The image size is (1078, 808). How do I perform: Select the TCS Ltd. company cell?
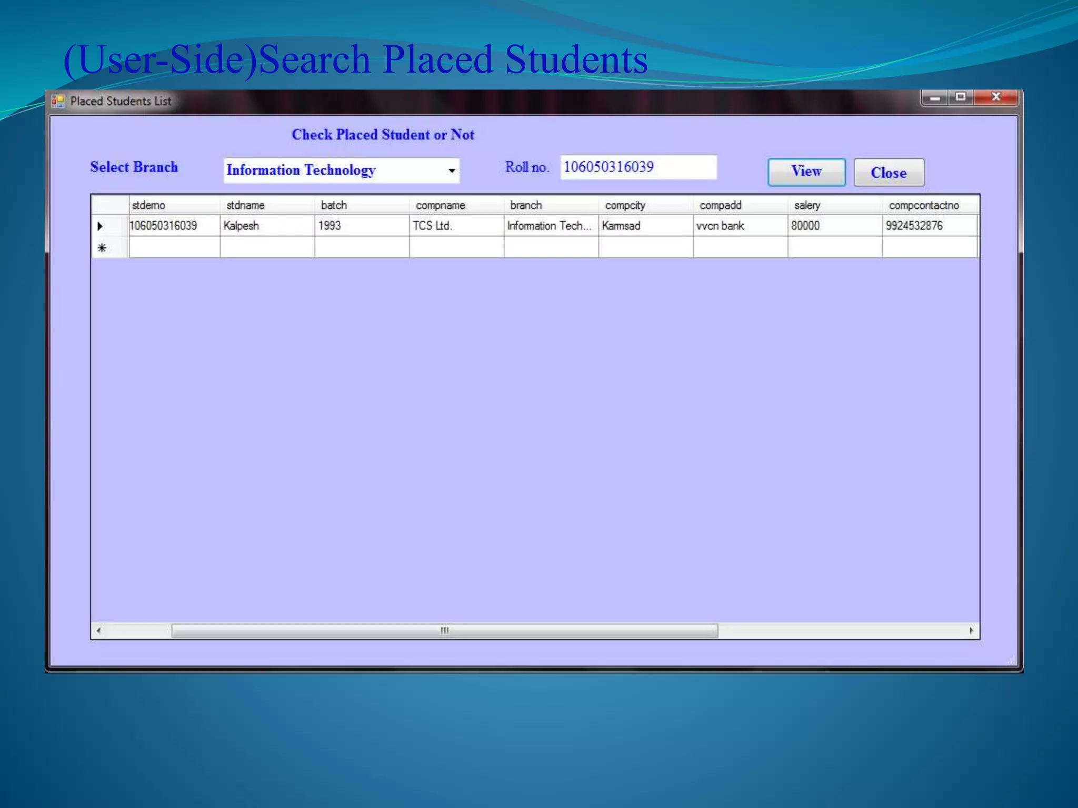[457, 226]
